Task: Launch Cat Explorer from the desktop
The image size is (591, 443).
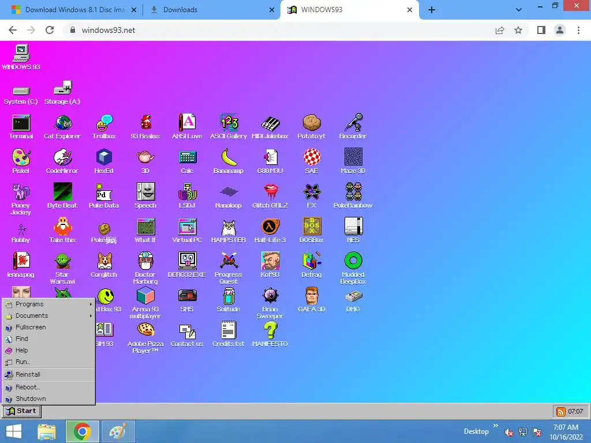Action: click(62, 127)
